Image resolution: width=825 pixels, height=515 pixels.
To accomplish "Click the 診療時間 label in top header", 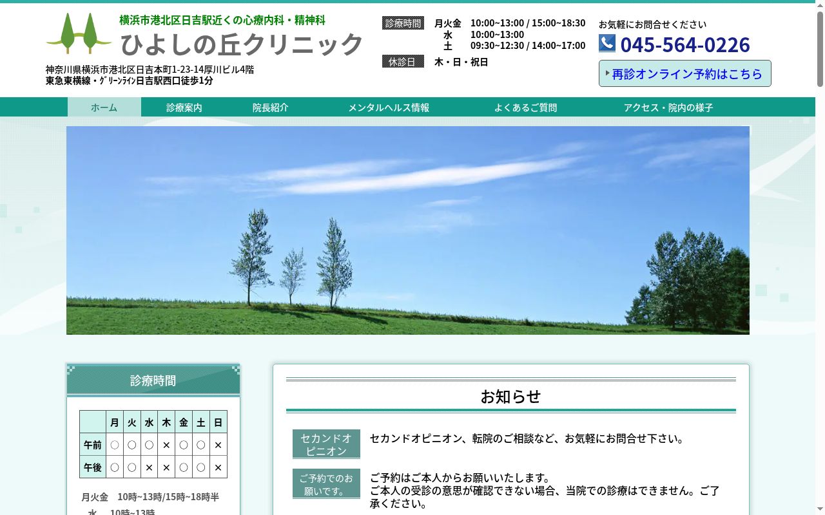I will [x=403, y=23].
